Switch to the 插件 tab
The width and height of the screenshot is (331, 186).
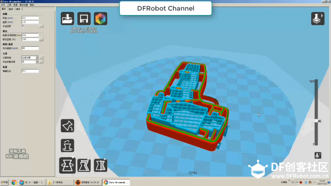(x=19, y=9)
